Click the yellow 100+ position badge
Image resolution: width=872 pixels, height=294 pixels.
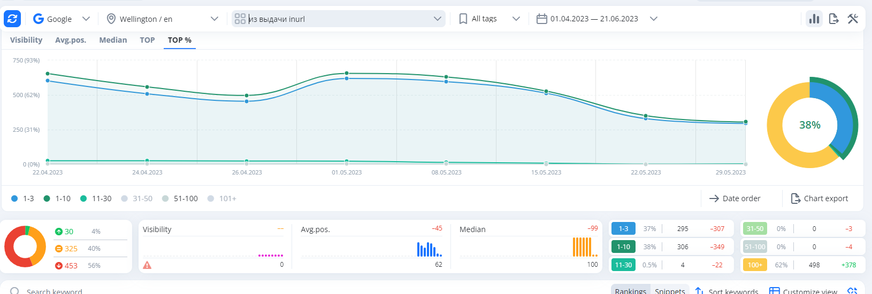tap(755, 265)
